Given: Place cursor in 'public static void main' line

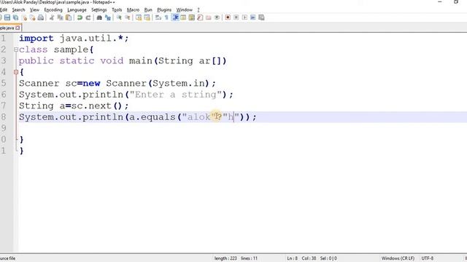Looking at the screenshot, I should tap(123, 61).
